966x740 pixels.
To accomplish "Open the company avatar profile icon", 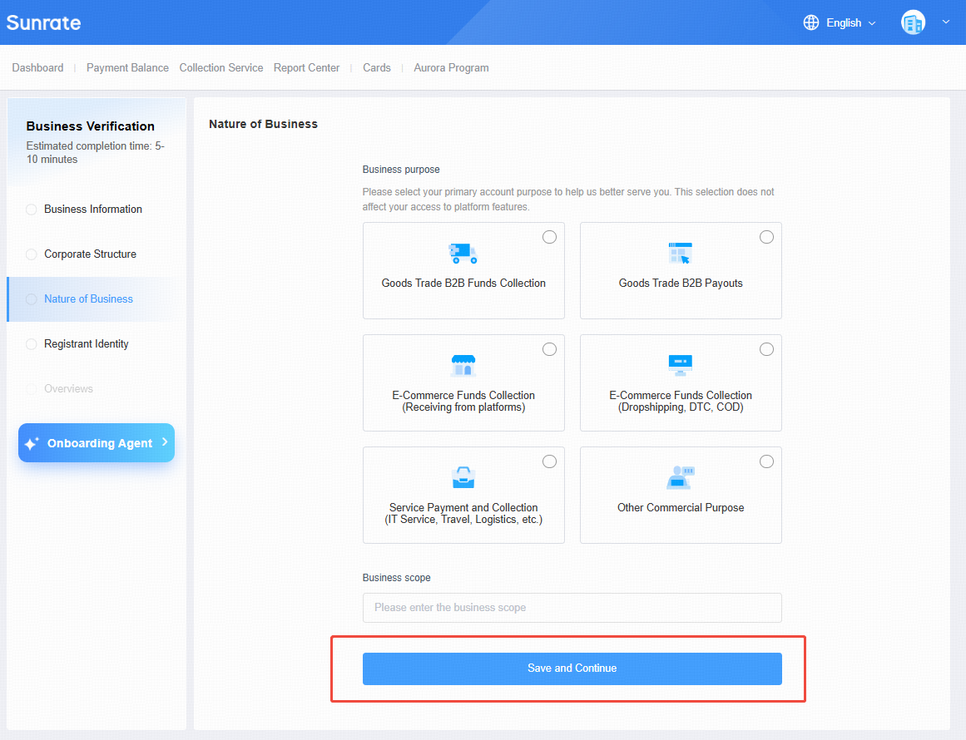I will 913,22.
